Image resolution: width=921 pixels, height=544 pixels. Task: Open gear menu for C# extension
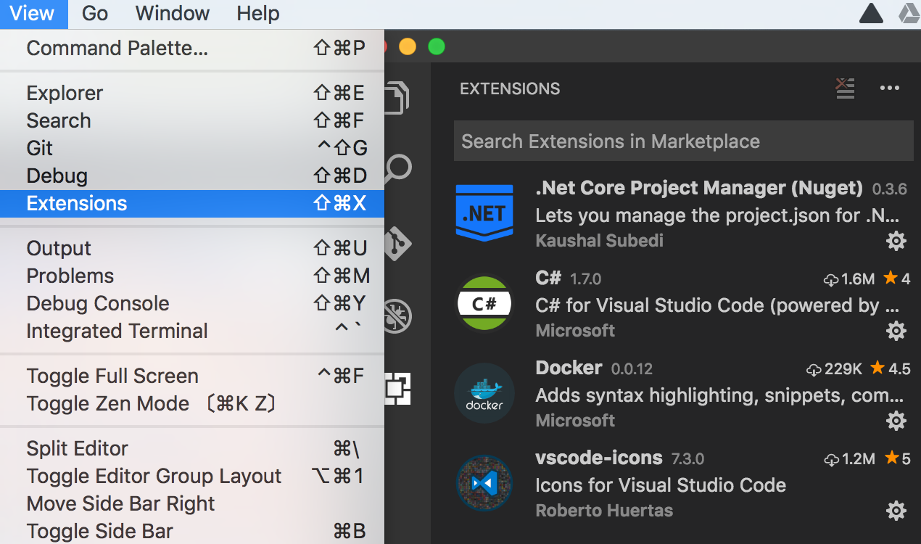pyautogui.click(x=896, y=331)
